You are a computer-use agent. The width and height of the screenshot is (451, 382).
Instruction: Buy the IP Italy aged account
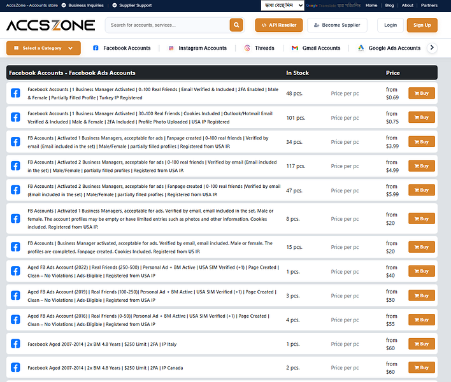(x=421, y=344)
